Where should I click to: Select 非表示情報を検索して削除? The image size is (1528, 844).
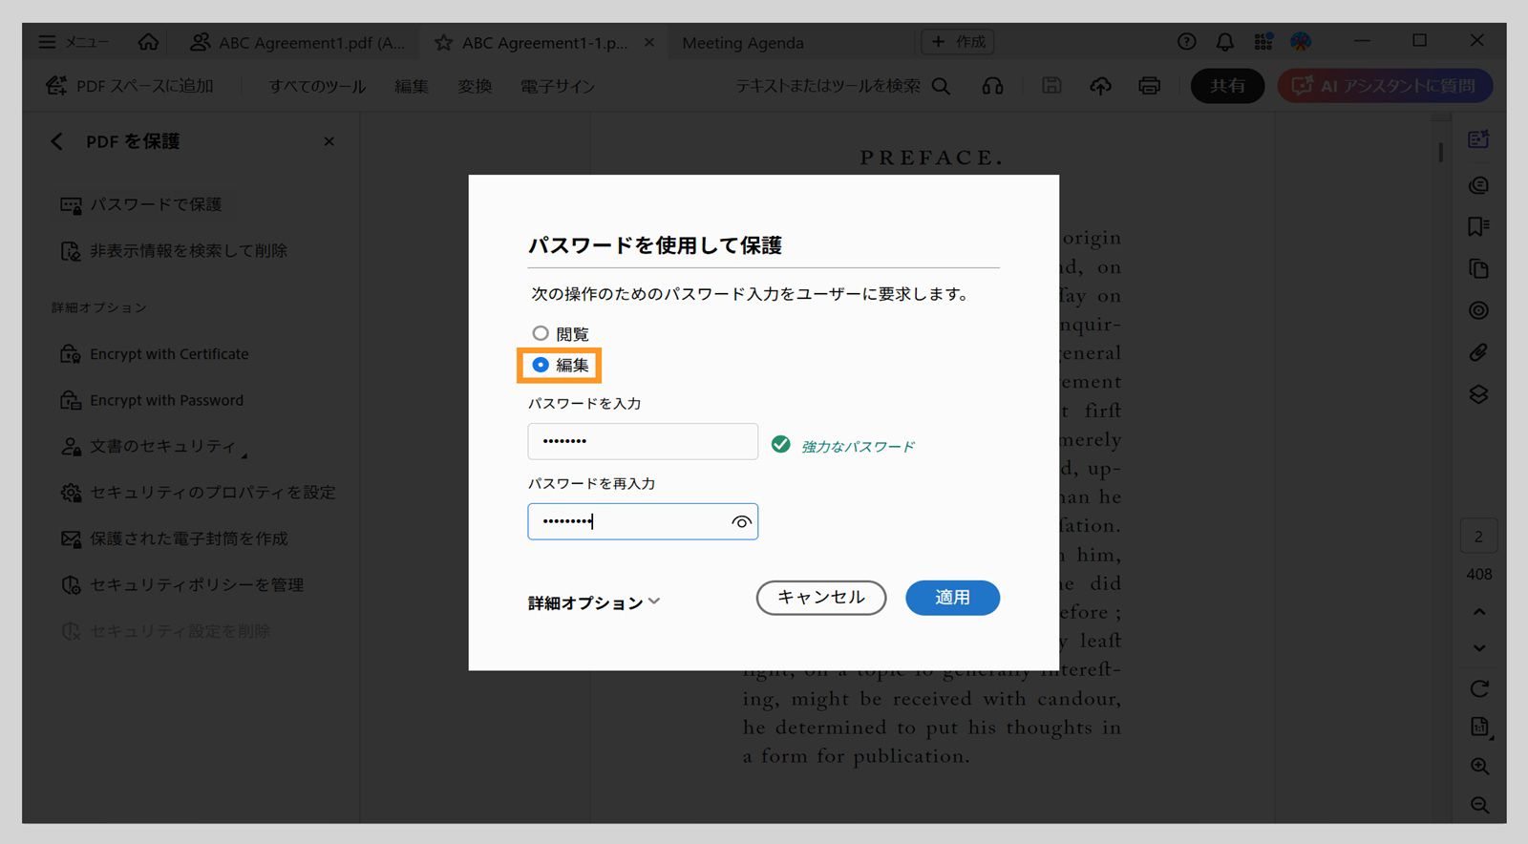point(174,250)
